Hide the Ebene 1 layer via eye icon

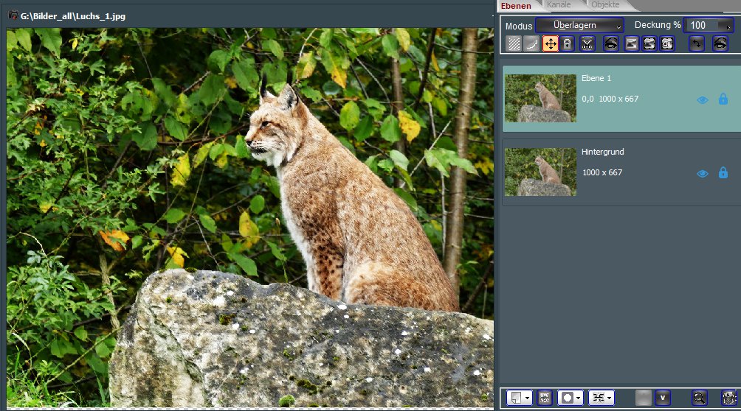point(702,99)
